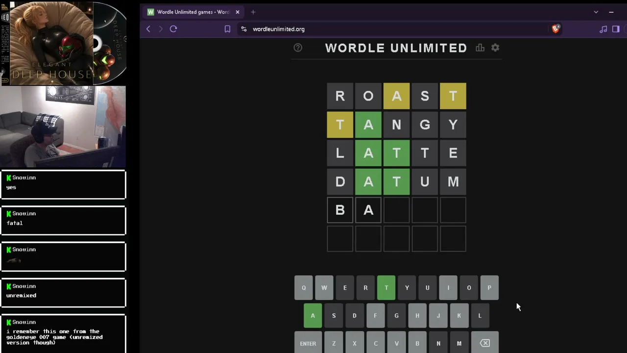
Task: Tap Y on the on-screen keyboard
Action: (x=407, y=288)
